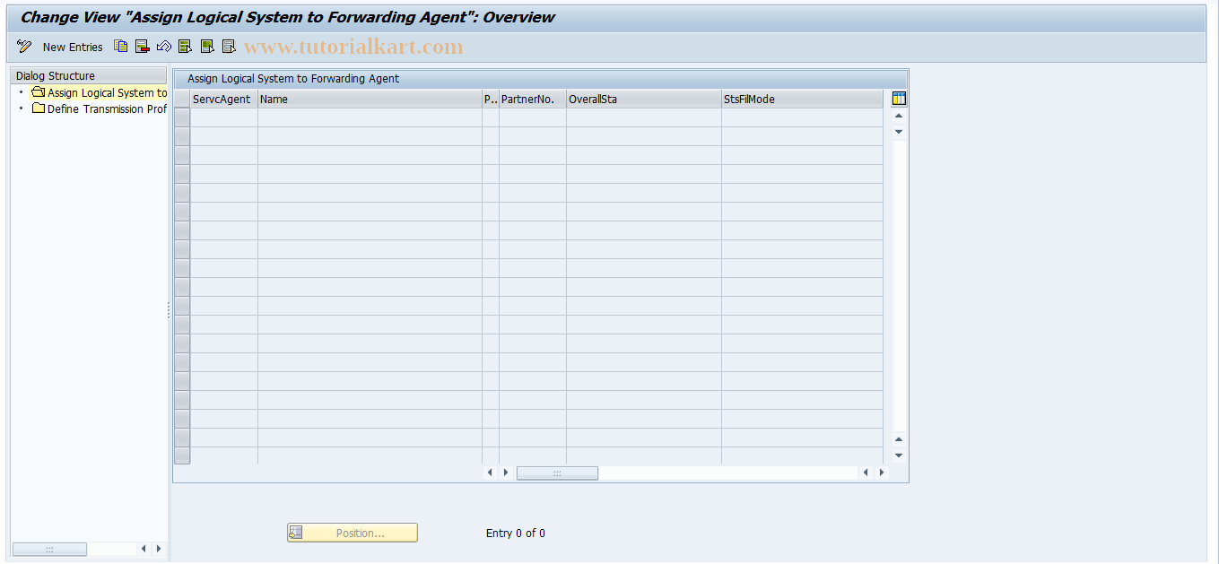The height and width of the screenshot is (564, 1219).
Task: Toggle selection of the second table row
Action: pyautogui.click(x=182, y=135)
